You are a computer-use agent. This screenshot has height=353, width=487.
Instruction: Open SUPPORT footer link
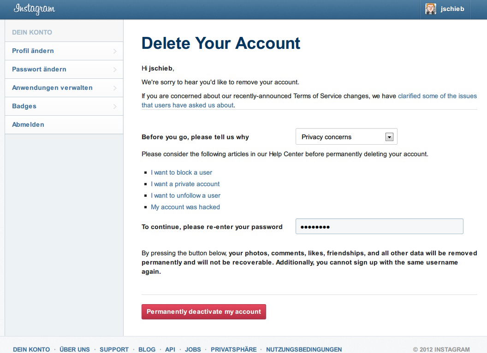(114, 349)
